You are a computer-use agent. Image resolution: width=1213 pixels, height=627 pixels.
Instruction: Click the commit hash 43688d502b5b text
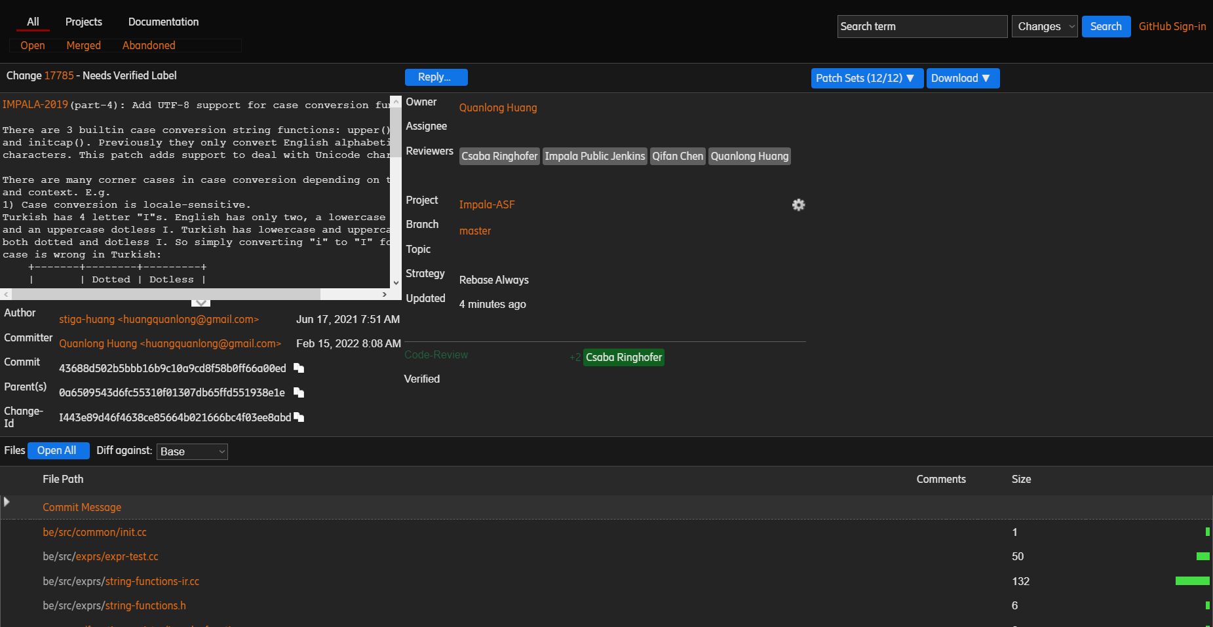[172, 368]
